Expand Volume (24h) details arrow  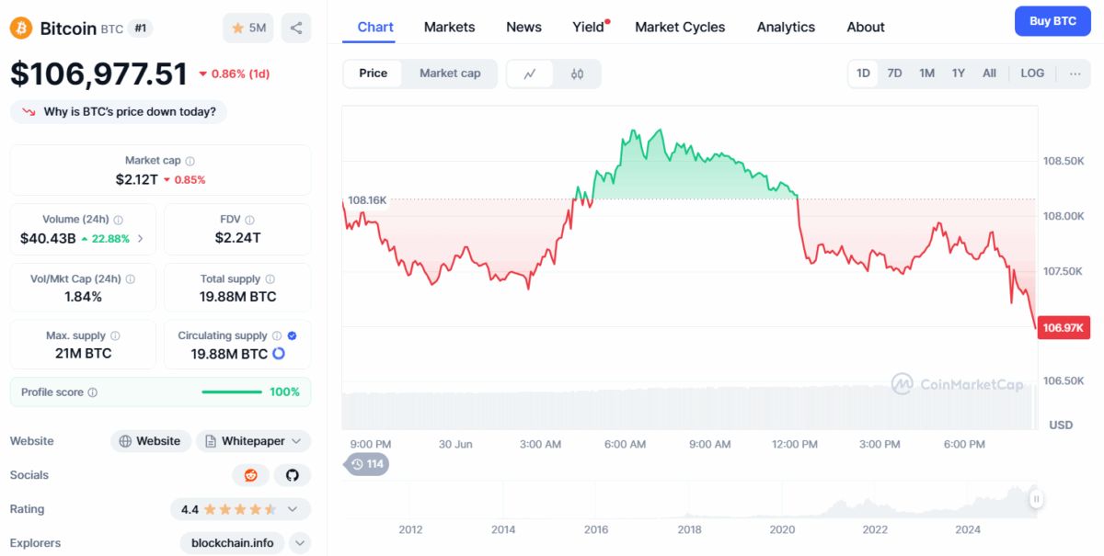[140, 239]
